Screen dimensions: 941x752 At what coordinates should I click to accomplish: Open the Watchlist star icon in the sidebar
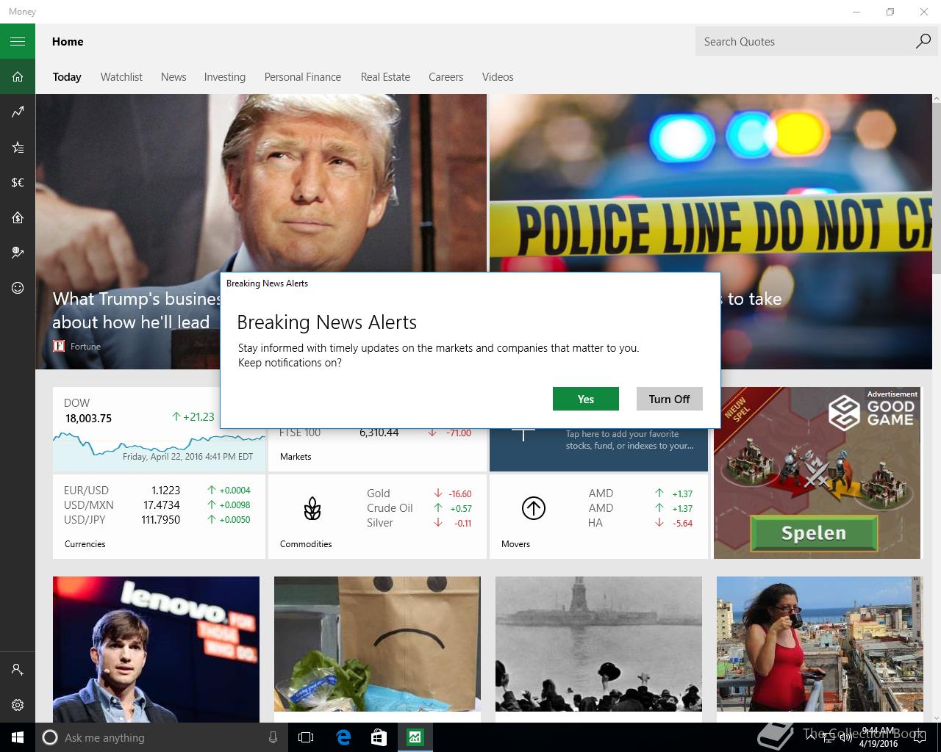[18, 147]
